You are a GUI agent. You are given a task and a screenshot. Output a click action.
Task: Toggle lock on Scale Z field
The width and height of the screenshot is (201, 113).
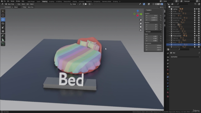pyautogui.click(x=160, y=41)
